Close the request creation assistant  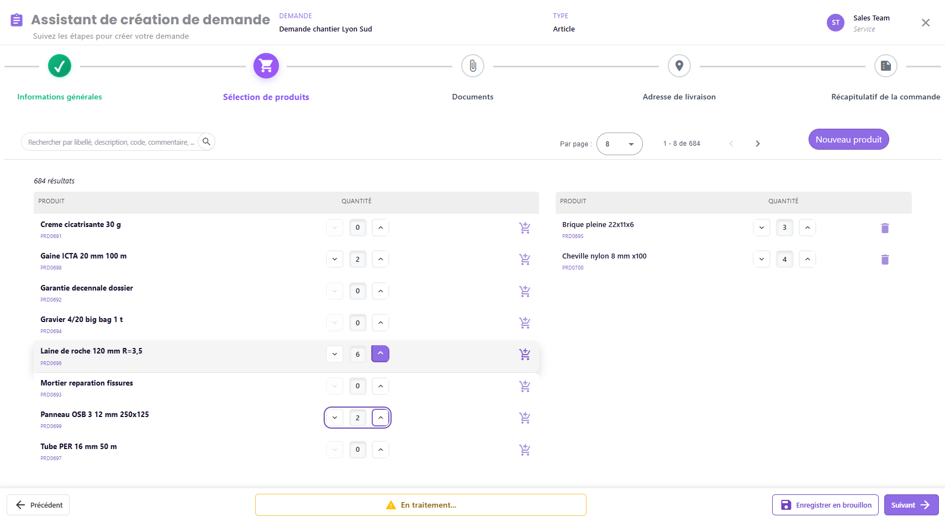tap(926, 23)
